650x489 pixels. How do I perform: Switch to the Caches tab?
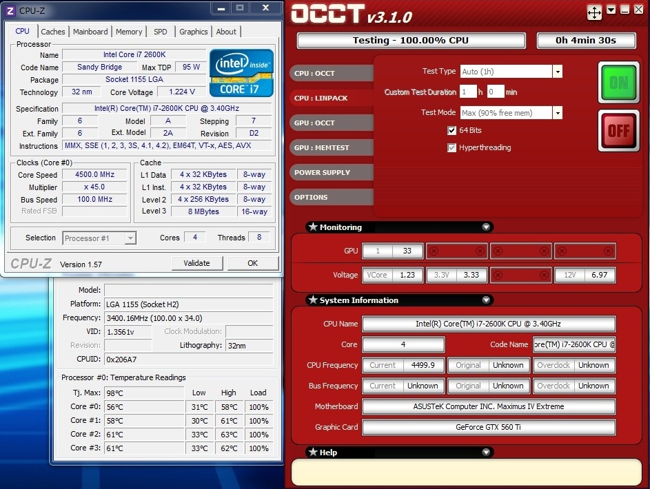pos(52,32)
